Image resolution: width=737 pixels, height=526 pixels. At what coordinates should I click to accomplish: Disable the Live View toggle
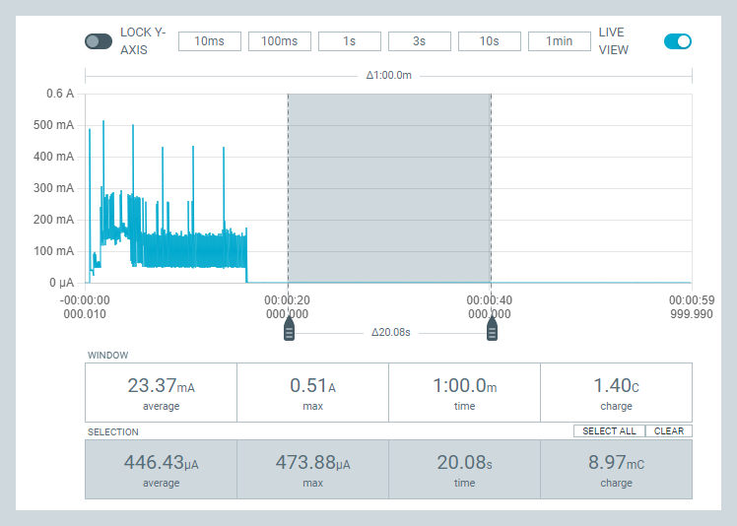[677, 41]
